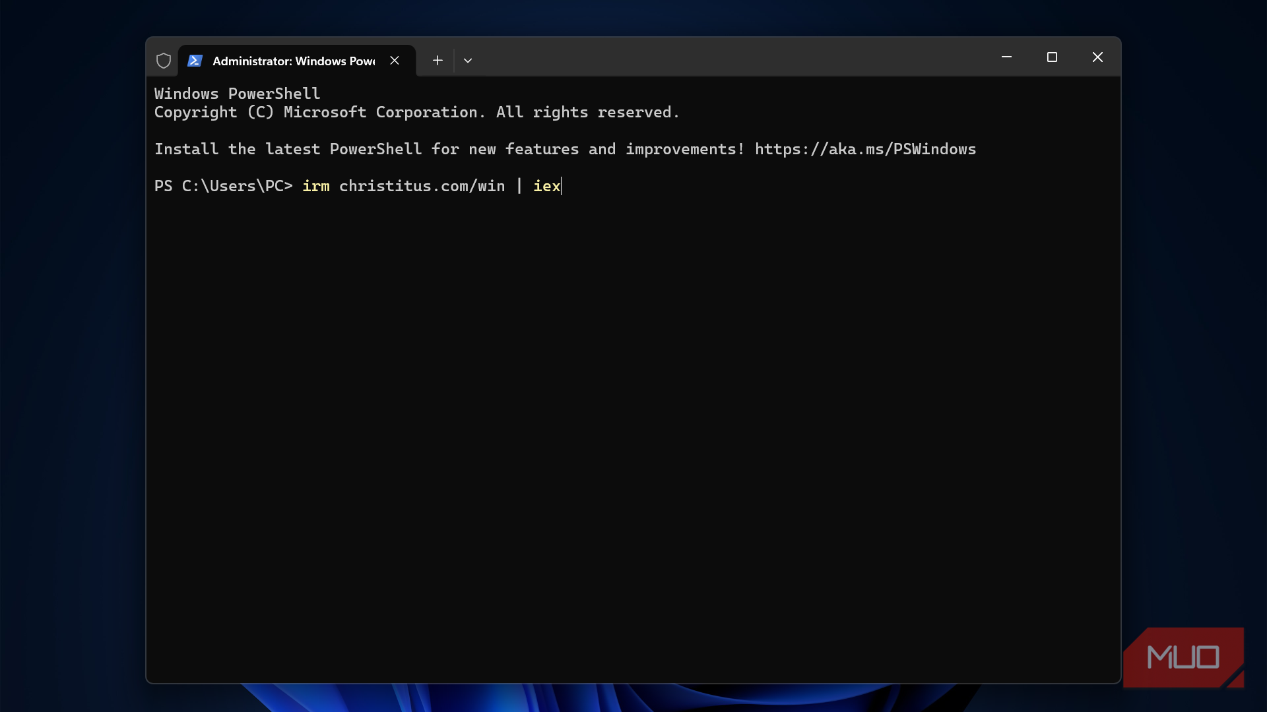Click the PowerShell icon in the tab
This screenshot has width=1267, height=712.
pyautogui.click(x=195, y=61)
